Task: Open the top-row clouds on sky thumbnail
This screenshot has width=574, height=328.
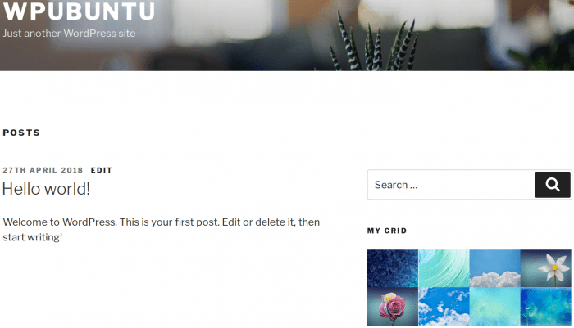Action: coord(494,268)
